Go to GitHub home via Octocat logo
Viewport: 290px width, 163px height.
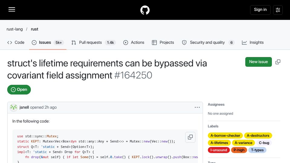[145, 10]
